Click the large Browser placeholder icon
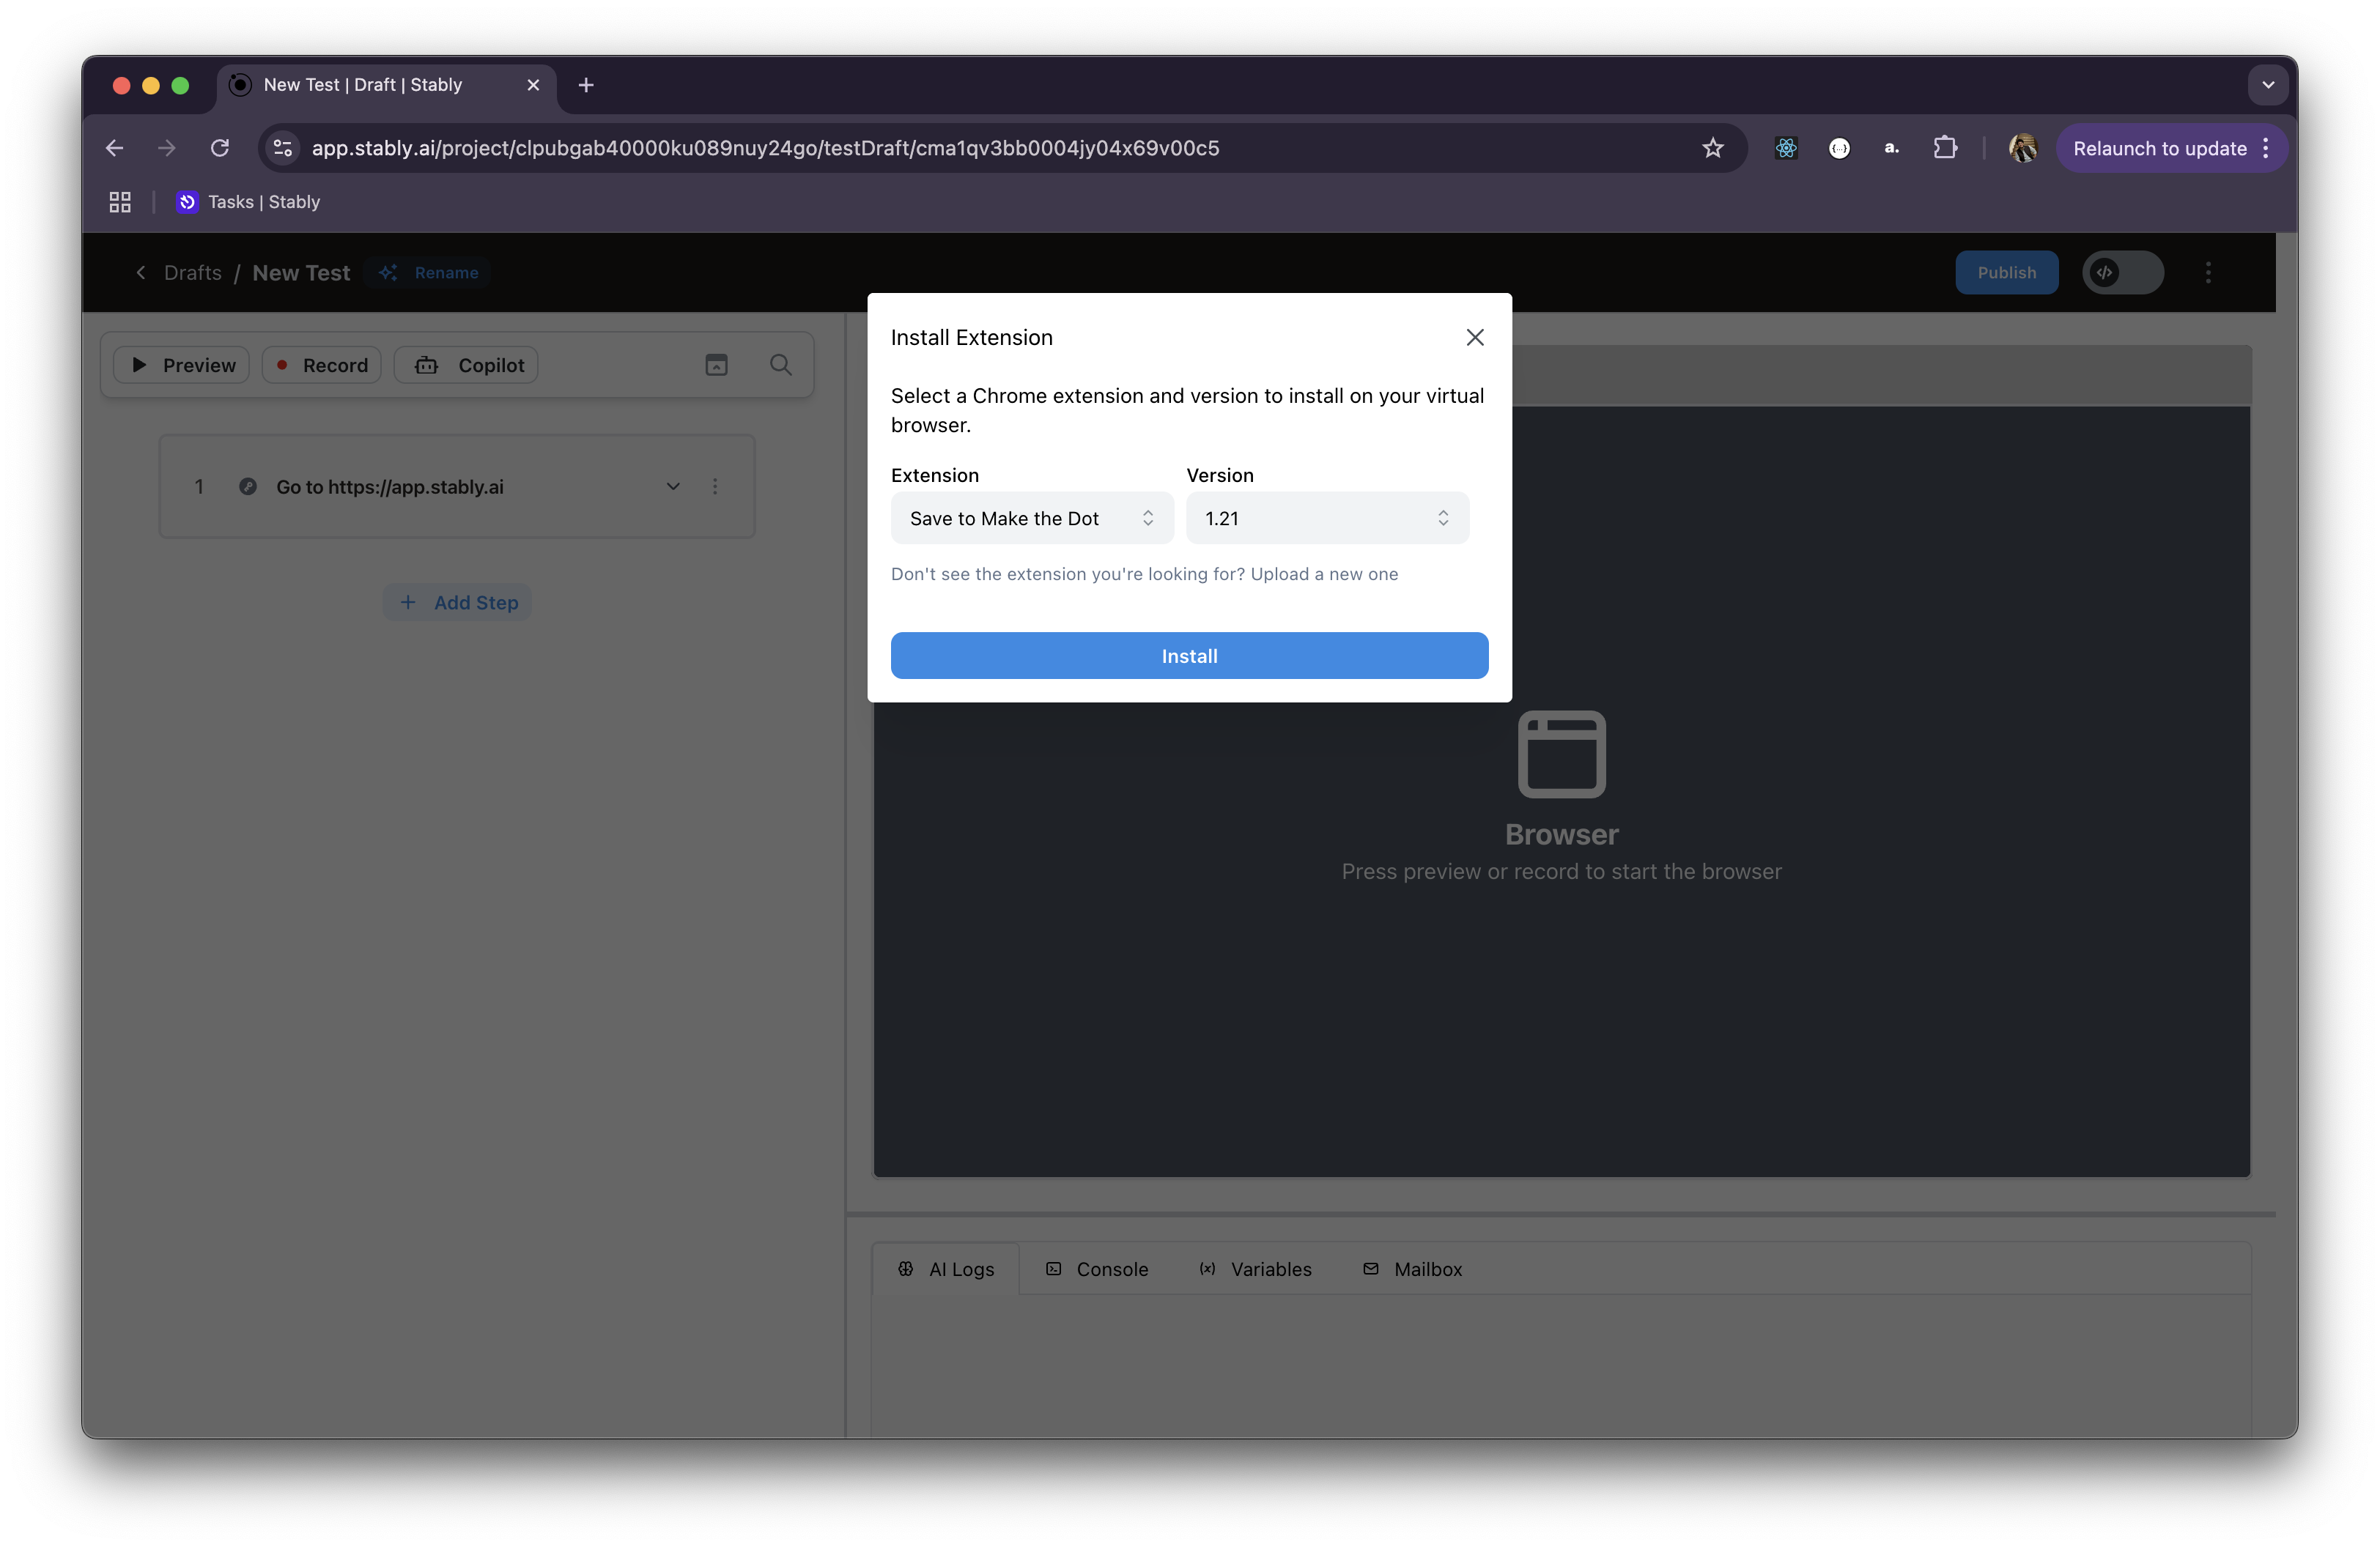The image size is (2380, 1547). tap(1561, 754)
